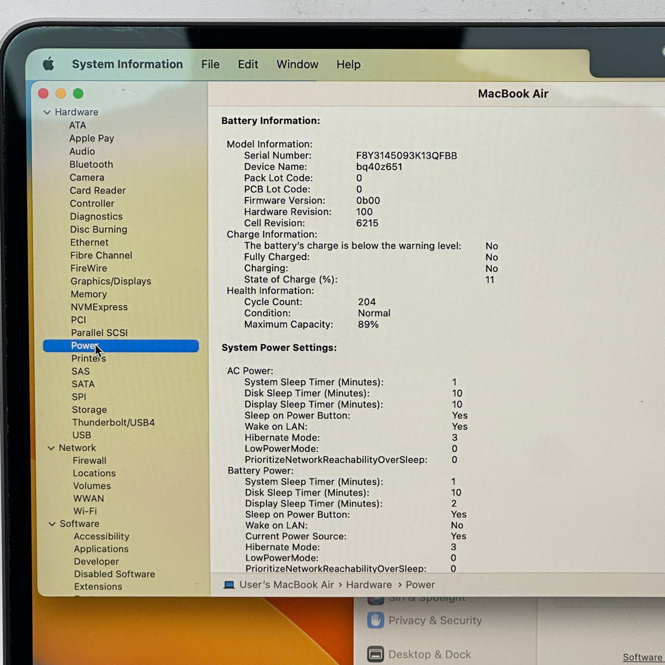Open the Edit menu
Viewport: 665px width, 665px height.
248,64
